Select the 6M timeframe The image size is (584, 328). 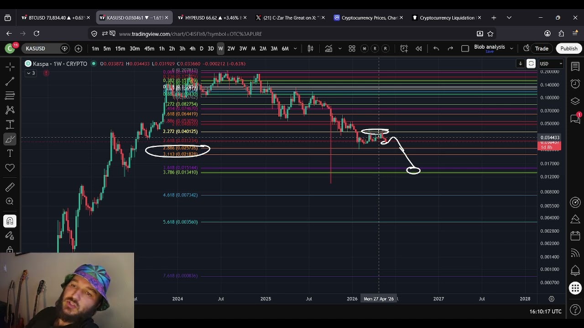click(285, 48)
